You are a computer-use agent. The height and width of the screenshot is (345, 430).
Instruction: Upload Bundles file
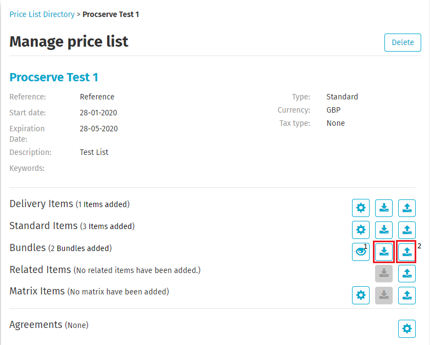(407, 252)
